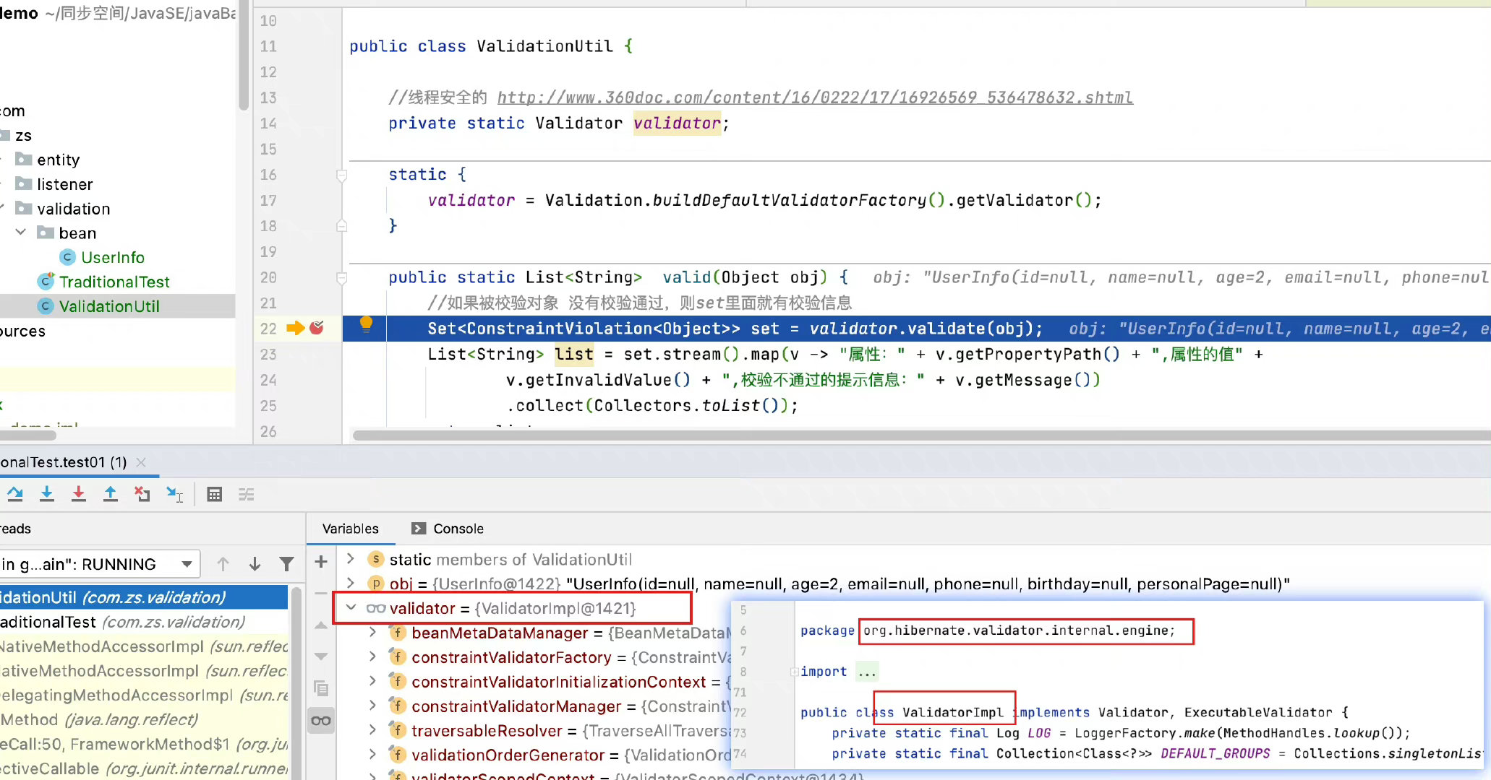Switch to the Console tab
Image resolution: width=1491 pixels, height=780 pixels.
[x=448, y=529]
